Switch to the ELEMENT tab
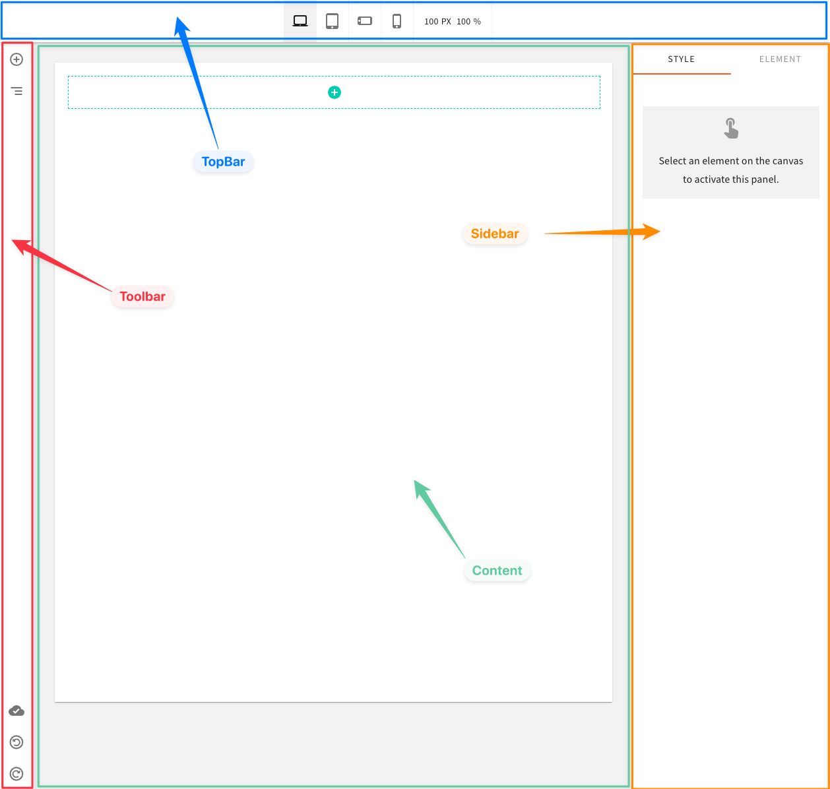 point(780,59)
